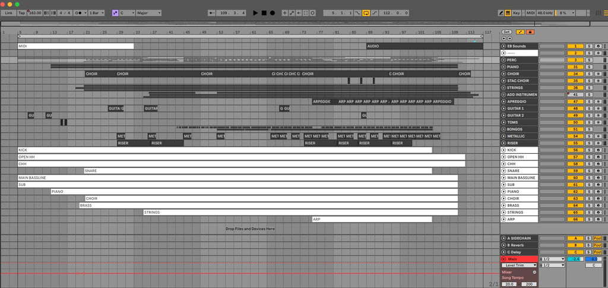The width and height of the screenshot is (608, 288).
Task: Toggle the Metronome
Action: click(x=78, y=13)
